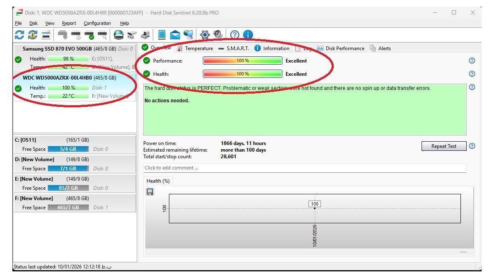This screenshot has width=494, height=278.
Task: Open the Configuration menu
Action: (x=97, y=24)
